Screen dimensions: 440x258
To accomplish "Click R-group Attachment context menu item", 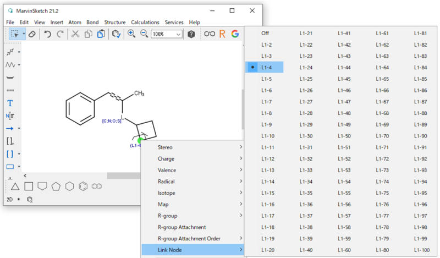I will coord(182,227).
